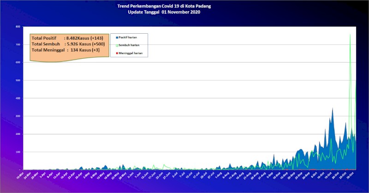Click the y-axis value 700

pos(18,44)
